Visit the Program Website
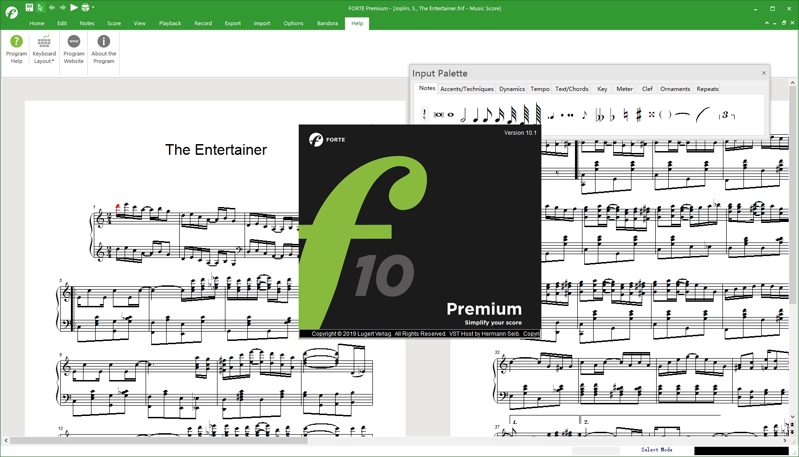The height and width of the screenshot is (457, 799). pyautogui.click(x=74, y=49)
